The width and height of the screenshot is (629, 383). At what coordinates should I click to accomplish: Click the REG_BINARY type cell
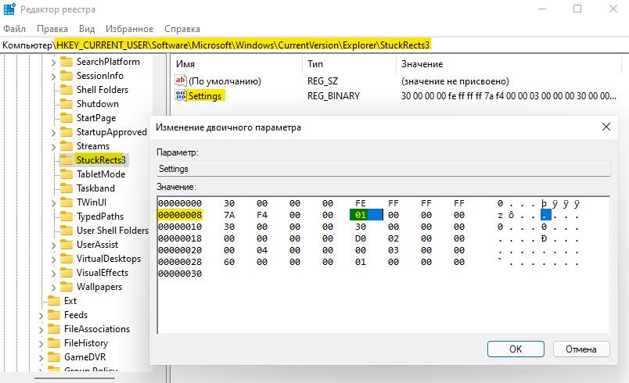point(333,95)
